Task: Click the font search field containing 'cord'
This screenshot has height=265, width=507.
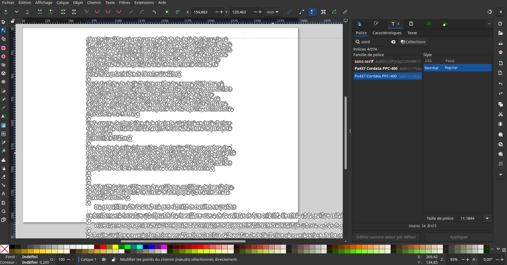Action: pyautogui.click(x=375, y=42)
